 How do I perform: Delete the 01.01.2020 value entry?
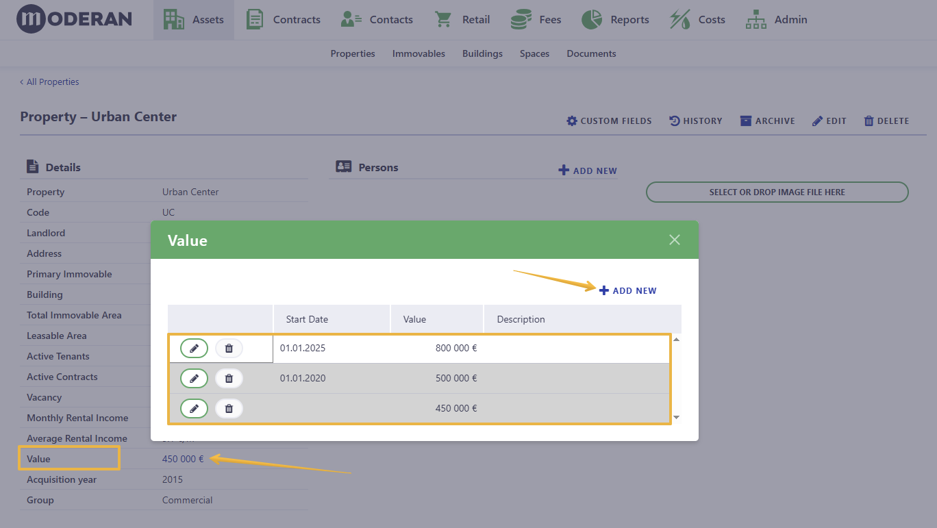point(229,378)
